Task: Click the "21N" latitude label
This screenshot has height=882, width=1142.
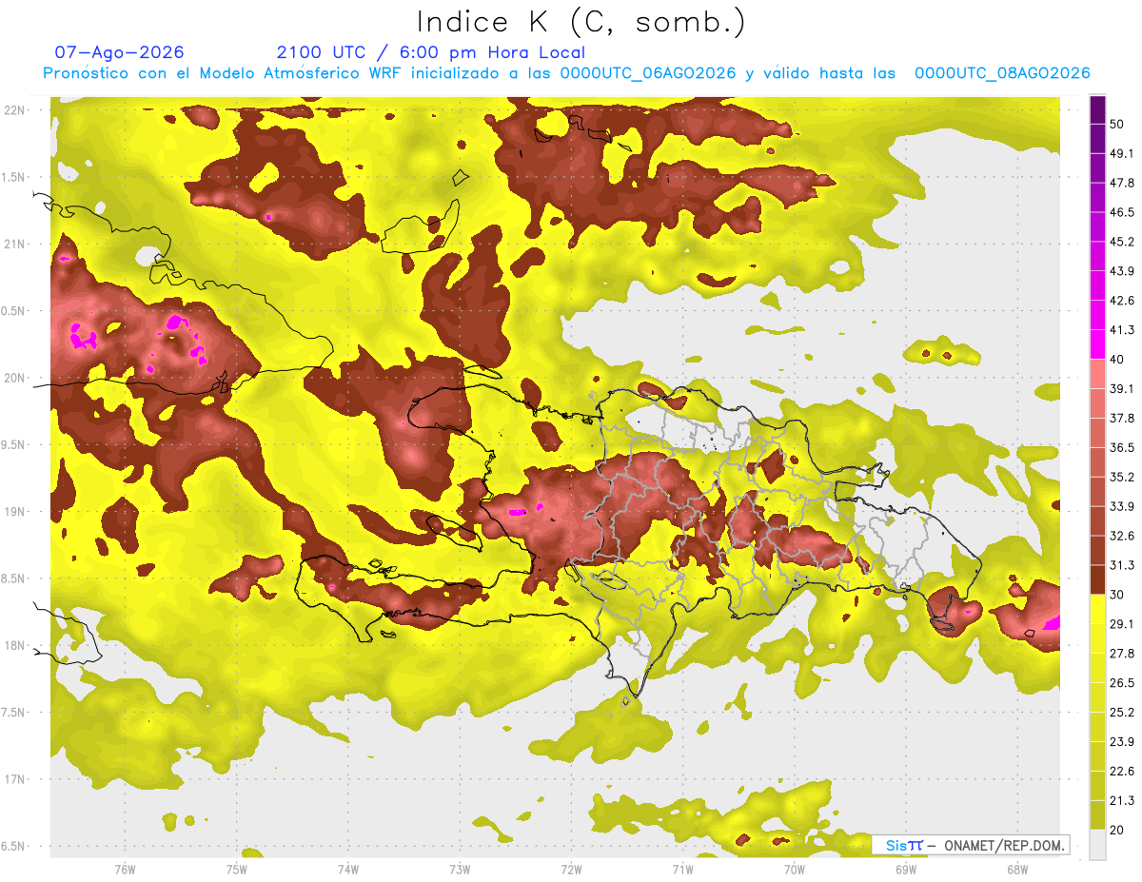Action: pyautogui.click(x=15, y=244)
